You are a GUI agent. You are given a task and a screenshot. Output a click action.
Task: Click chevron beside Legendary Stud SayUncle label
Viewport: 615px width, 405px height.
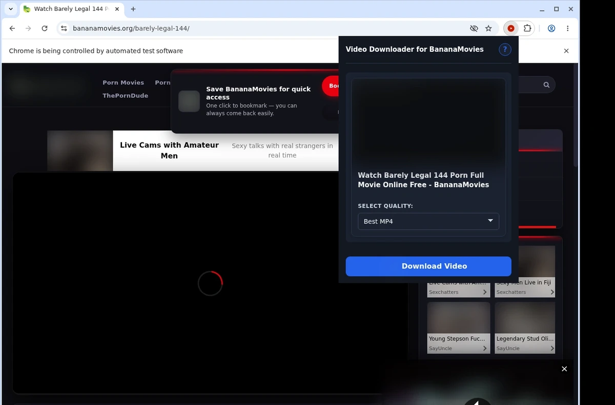pos(552,349)
